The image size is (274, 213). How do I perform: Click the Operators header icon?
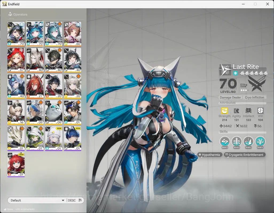(10, 14)
